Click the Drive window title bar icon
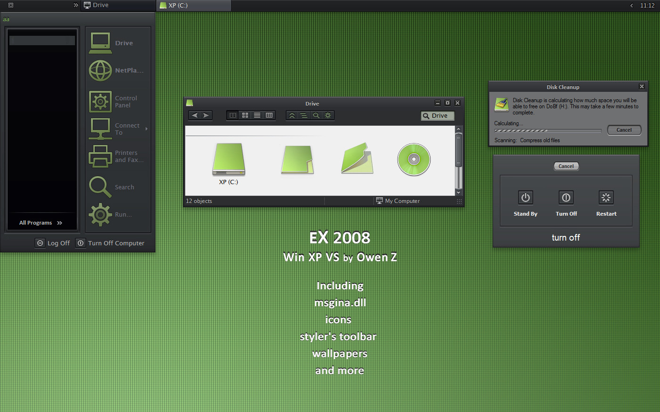Screen dimensions: 660x412 [190, 103]
